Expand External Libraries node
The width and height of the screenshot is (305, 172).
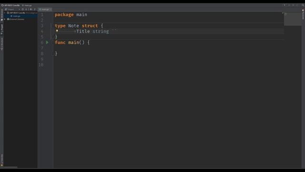[x=5, y=19]
